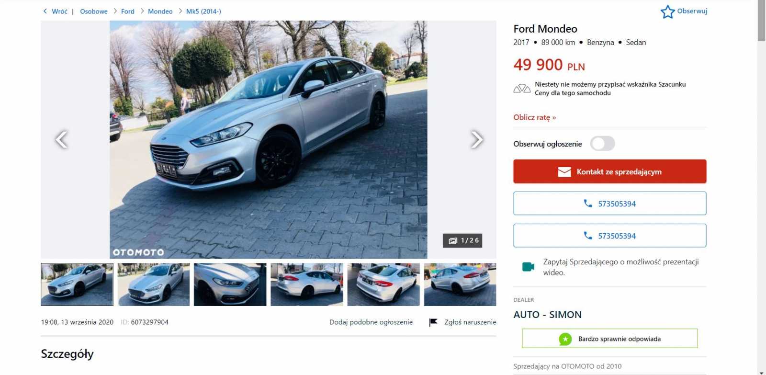Show next photo with right arrow
766x375 pixels.
point(476,140)
